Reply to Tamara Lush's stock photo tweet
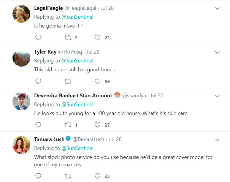The image size is (230, 182). point(38,176)
